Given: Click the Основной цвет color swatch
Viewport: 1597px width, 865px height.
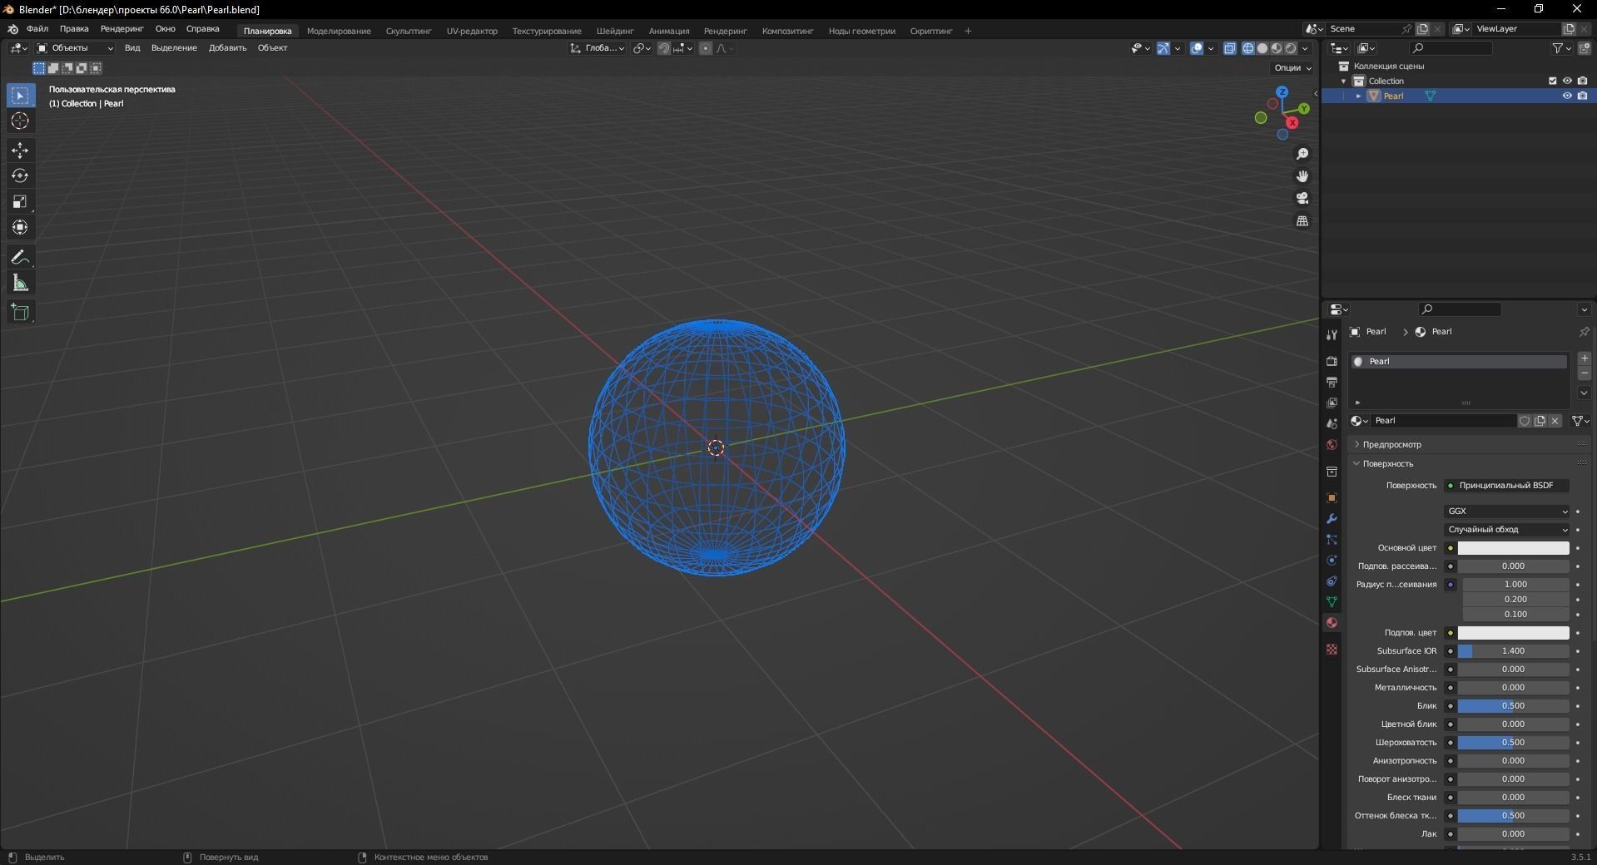Looking at the screenshot, I should 1513,548.
